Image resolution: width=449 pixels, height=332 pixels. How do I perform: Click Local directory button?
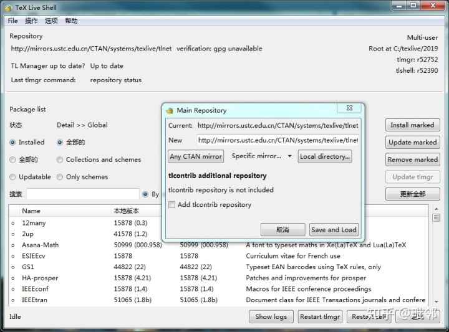click(325, 156)
